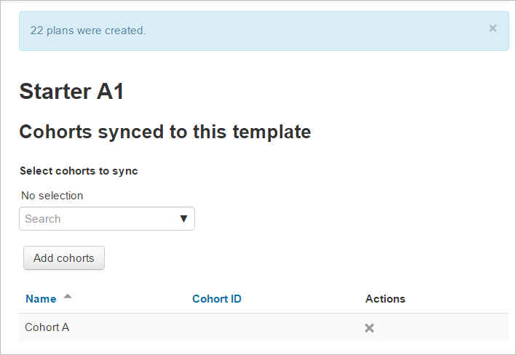Click the 'Select cohorts to sync' label
The image size is (516, 355).
[79, 171]
